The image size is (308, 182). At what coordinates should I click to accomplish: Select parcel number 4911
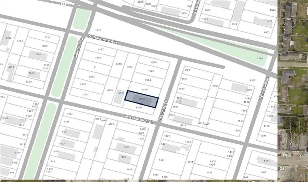pos(183,125)
